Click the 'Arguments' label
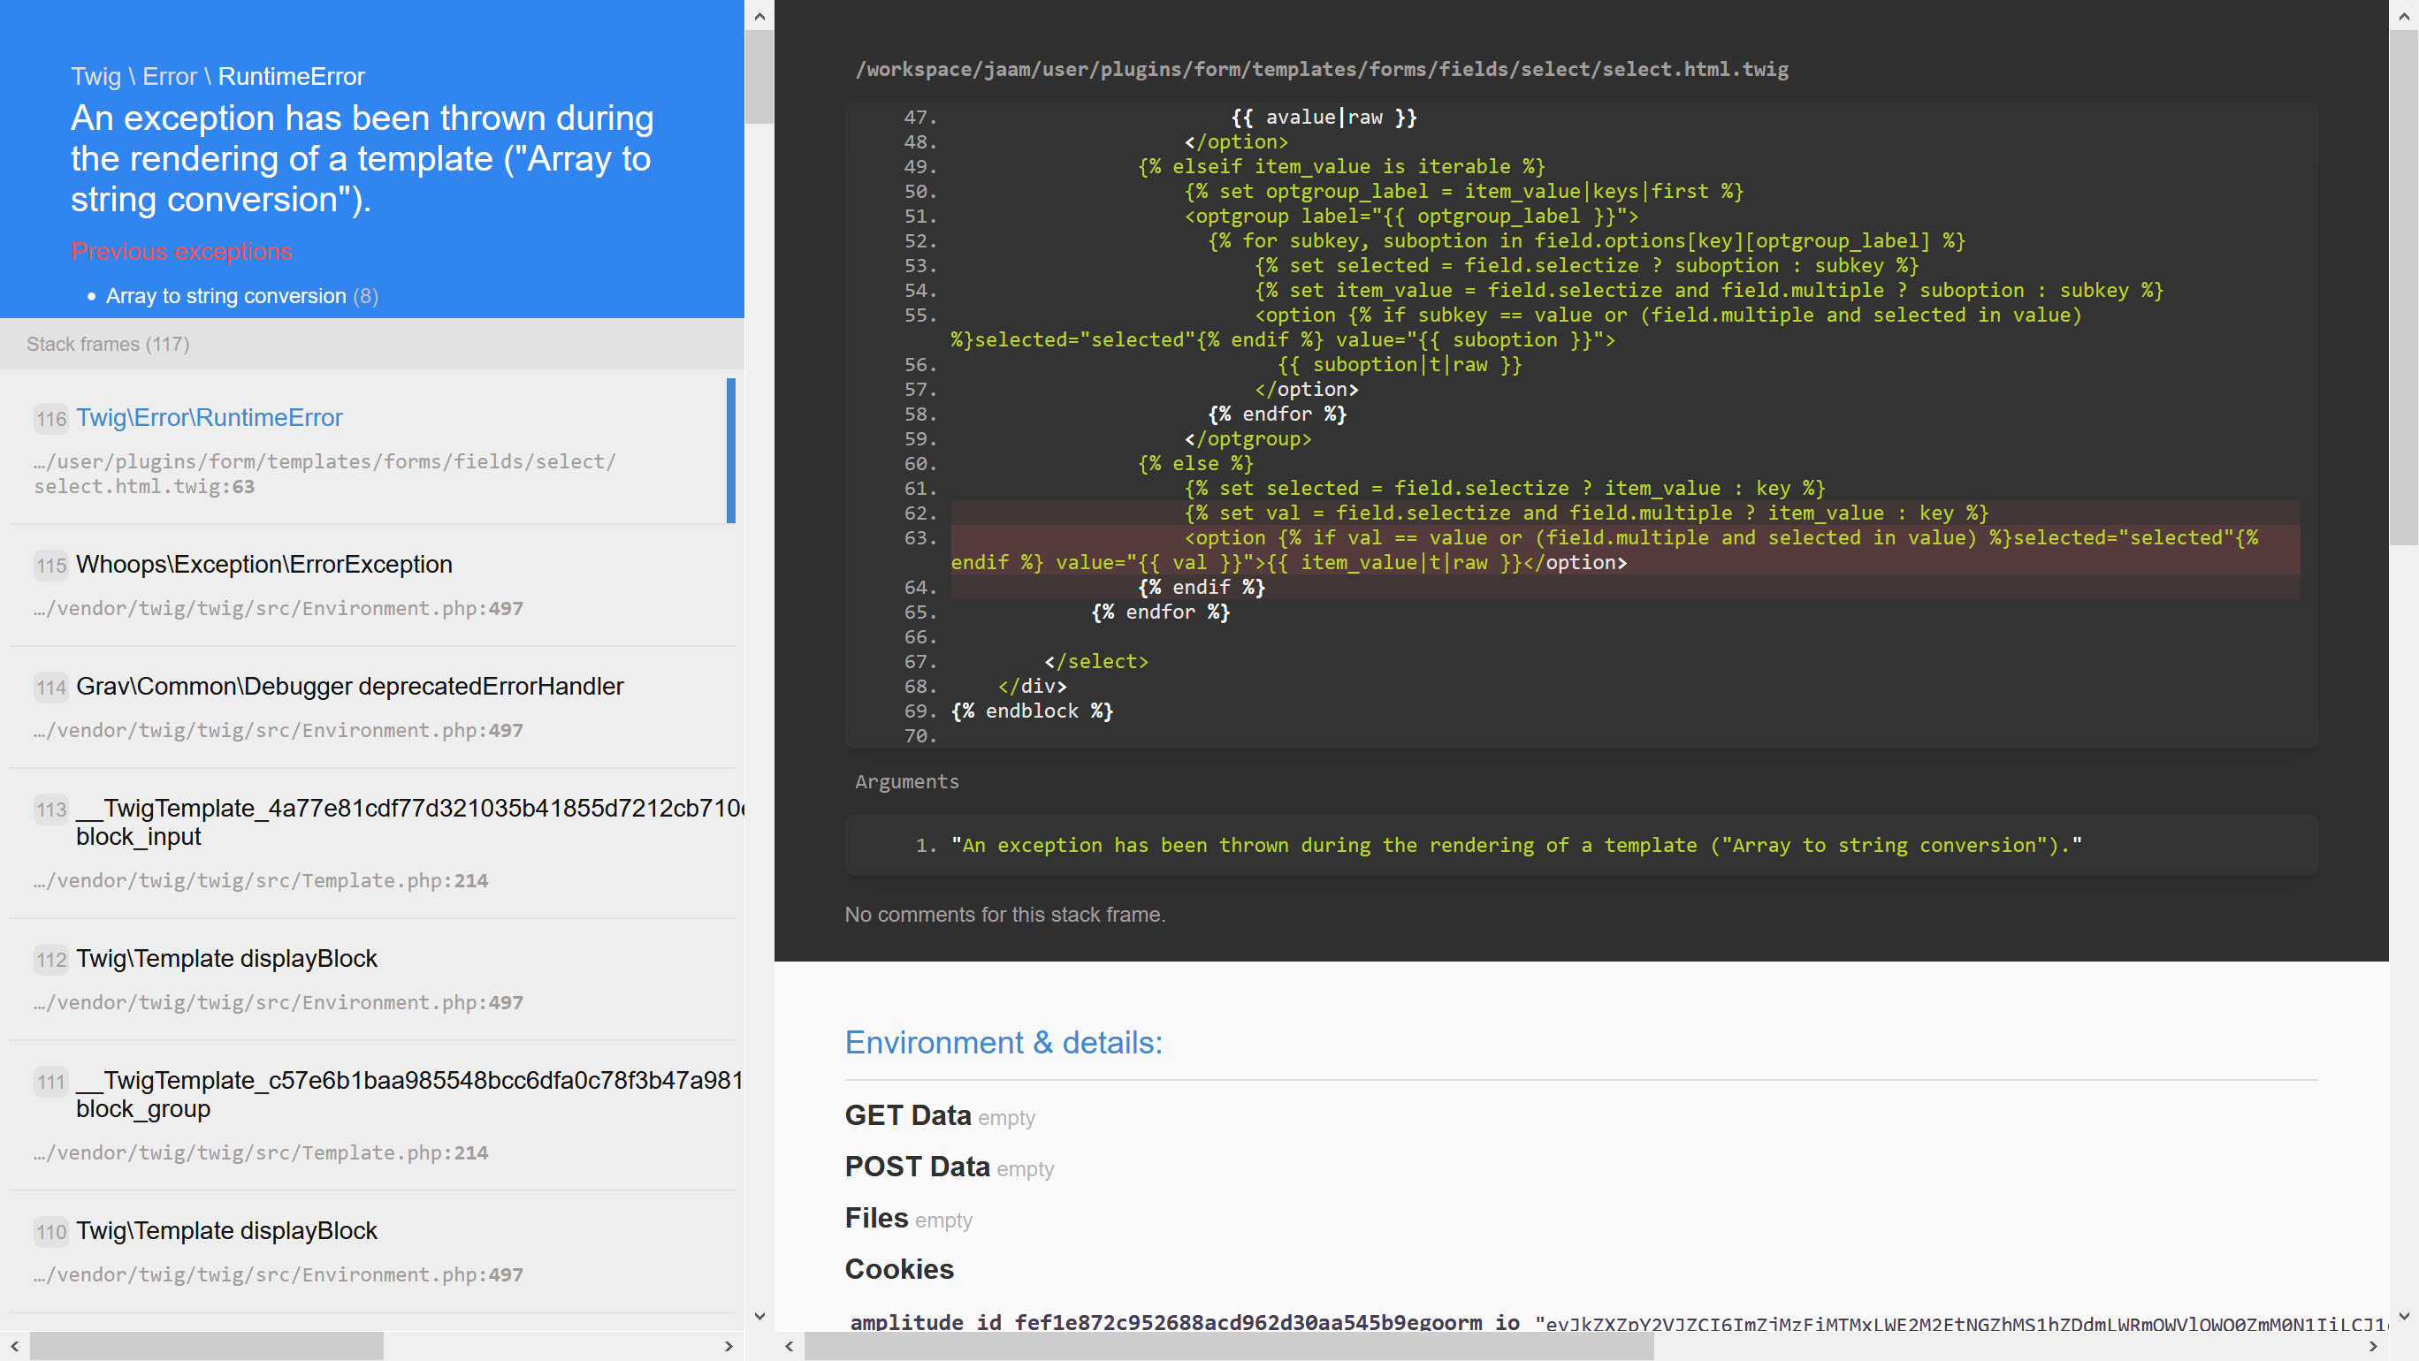 [907, 781]
